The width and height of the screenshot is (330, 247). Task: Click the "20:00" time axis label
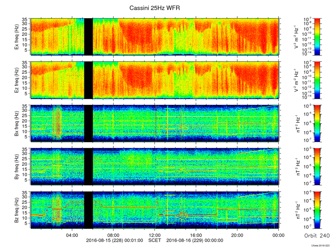coord(237,235)
